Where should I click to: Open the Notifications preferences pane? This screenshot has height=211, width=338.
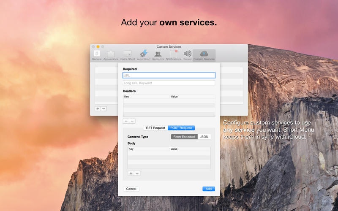coord(174,55)
